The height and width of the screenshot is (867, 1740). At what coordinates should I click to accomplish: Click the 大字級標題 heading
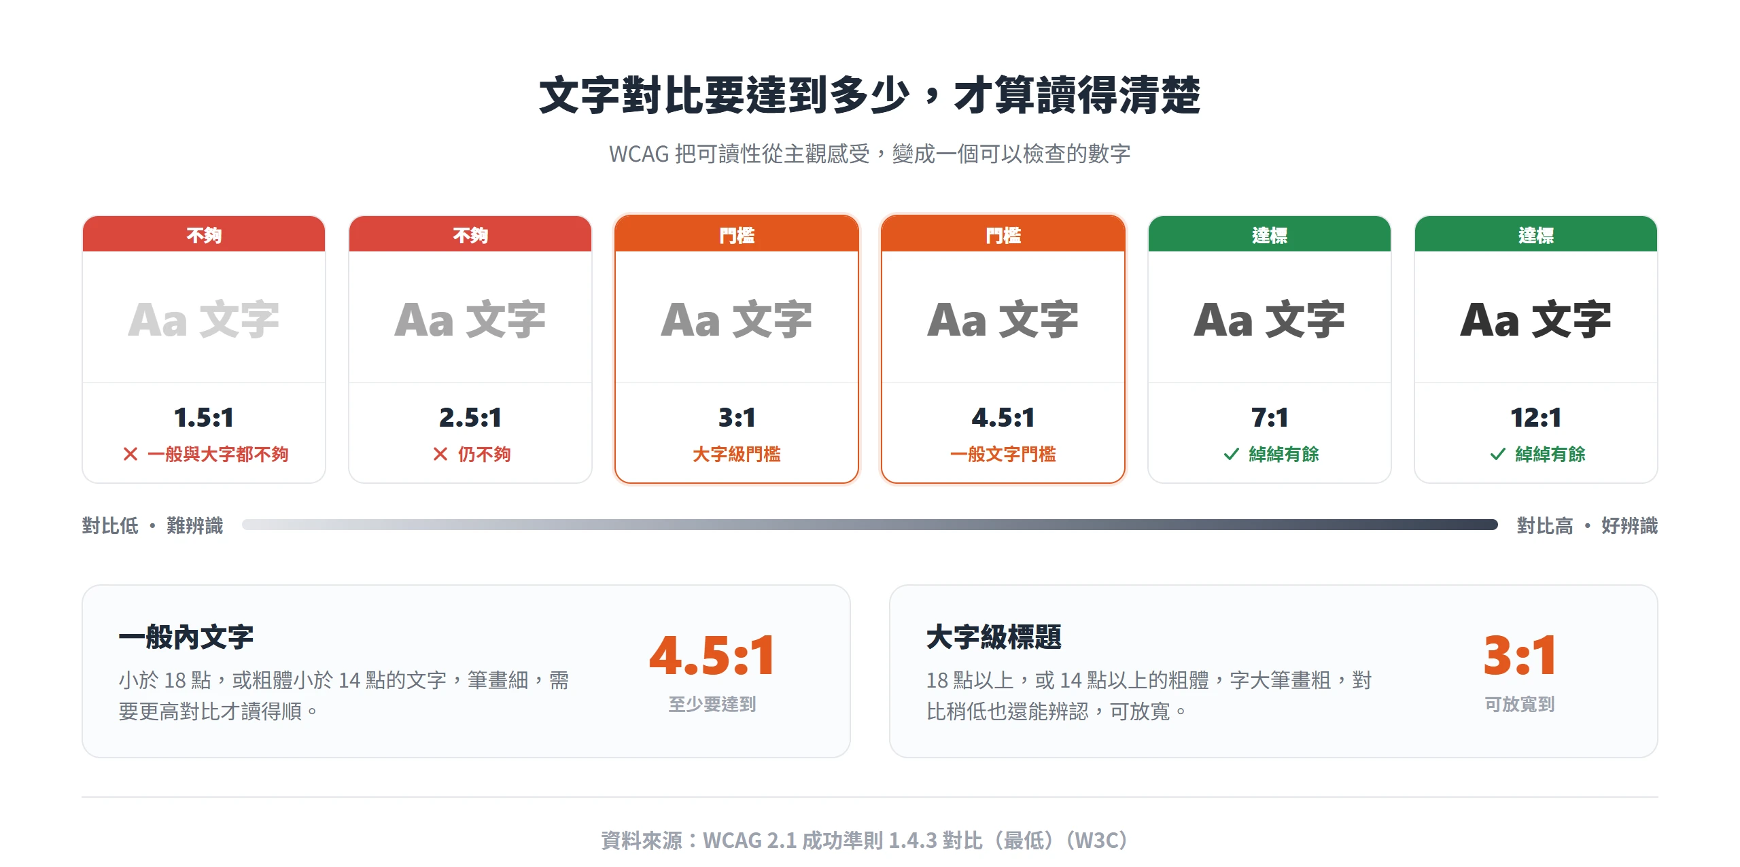pyautogui.click(x=994, y=637)
